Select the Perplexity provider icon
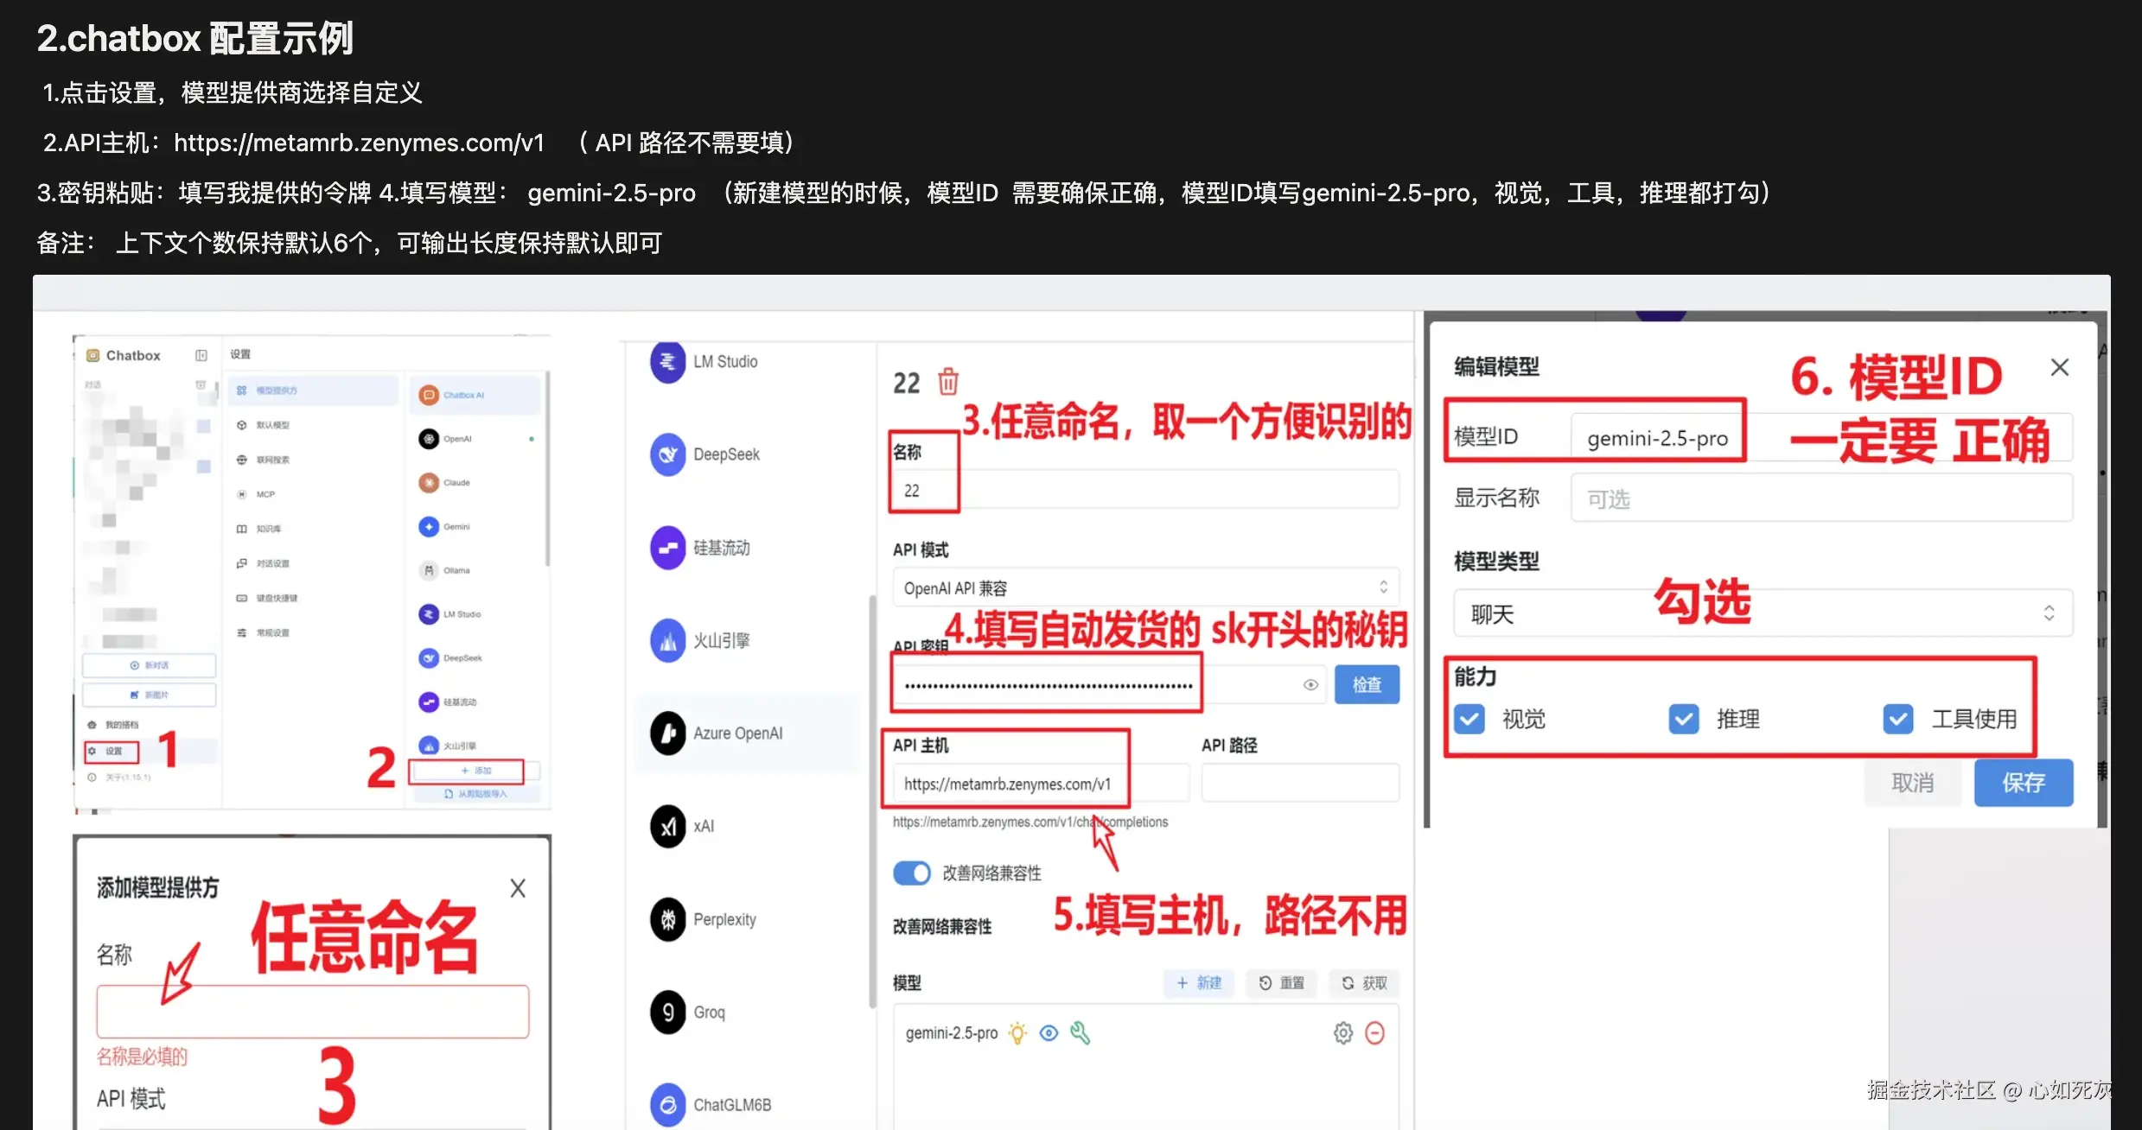Image resolution: width=2142 pixels, height=1130 pixels. coord(666,918)
